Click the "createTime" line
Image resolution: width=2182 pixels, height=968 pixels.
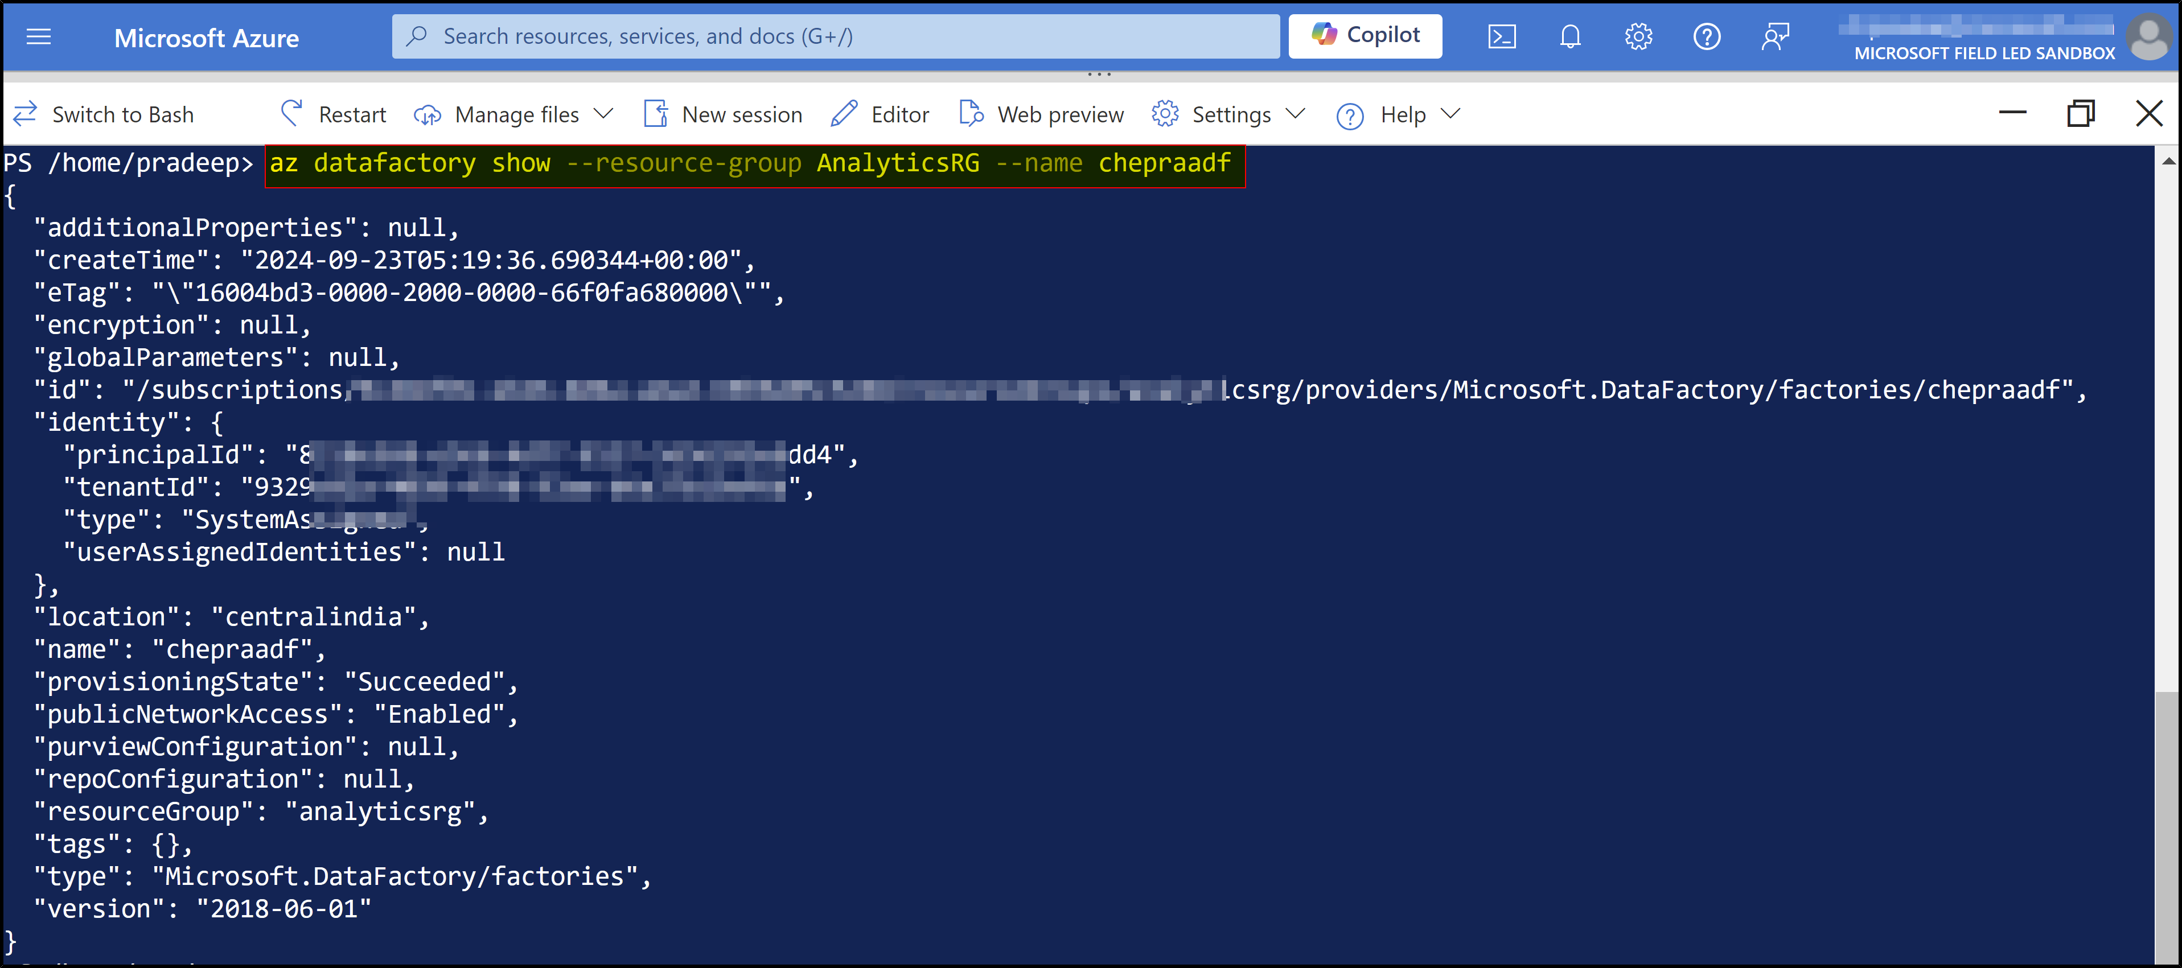(x=393, y=261)
